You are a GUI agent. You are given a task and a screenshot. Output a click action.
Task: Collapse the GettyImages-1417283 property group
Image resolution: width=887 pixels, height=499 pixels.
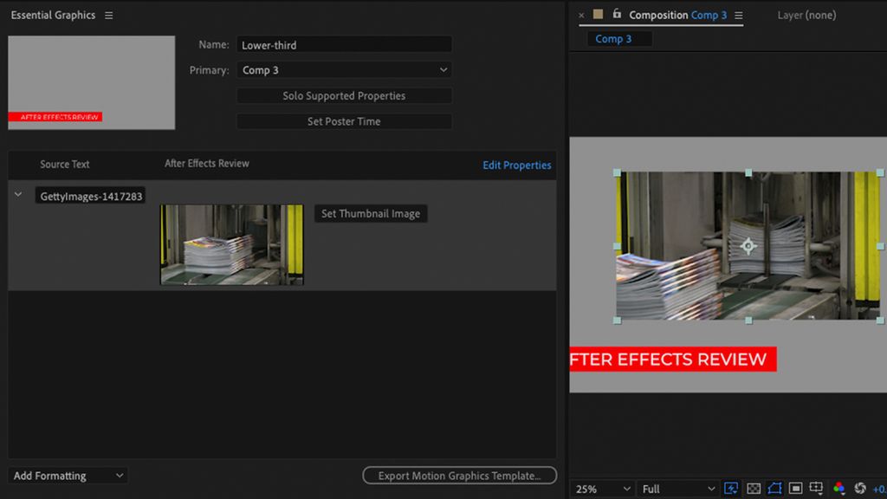click(17, 195)
